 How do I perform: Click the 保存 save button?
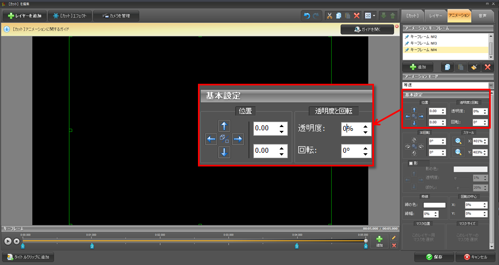tap(433, 257)
